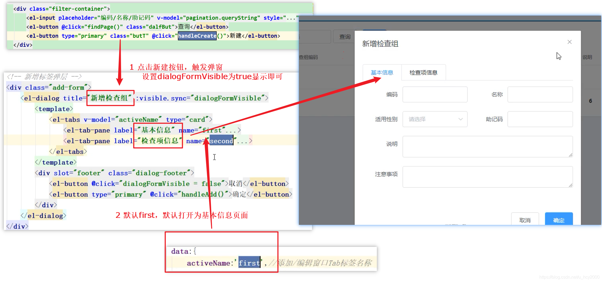
Task: Click the 名称 input field
Action: tap(540, 94)
